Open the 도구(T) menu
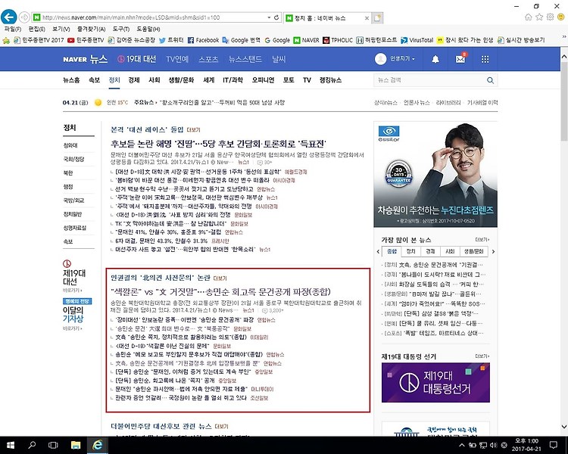Screen dimensions: 568x454 (120, 29)
